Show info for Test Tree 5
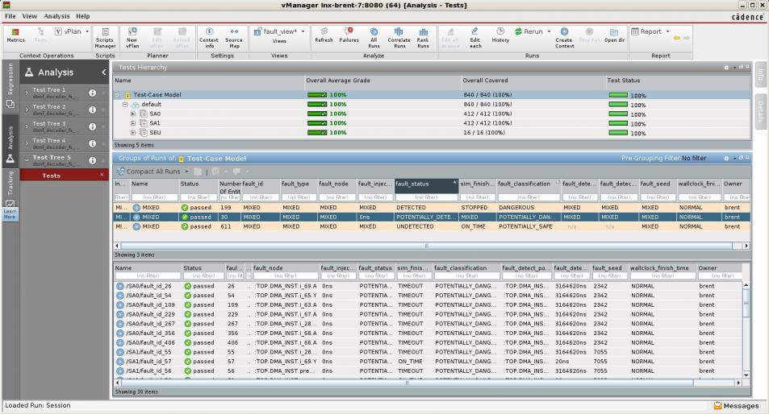The width and height of the screenshot is (769, 414). (92, 160)
